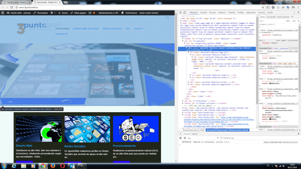Open the Application tab
The height and width of the screenshot is (169, 301).
pos(251,13)
